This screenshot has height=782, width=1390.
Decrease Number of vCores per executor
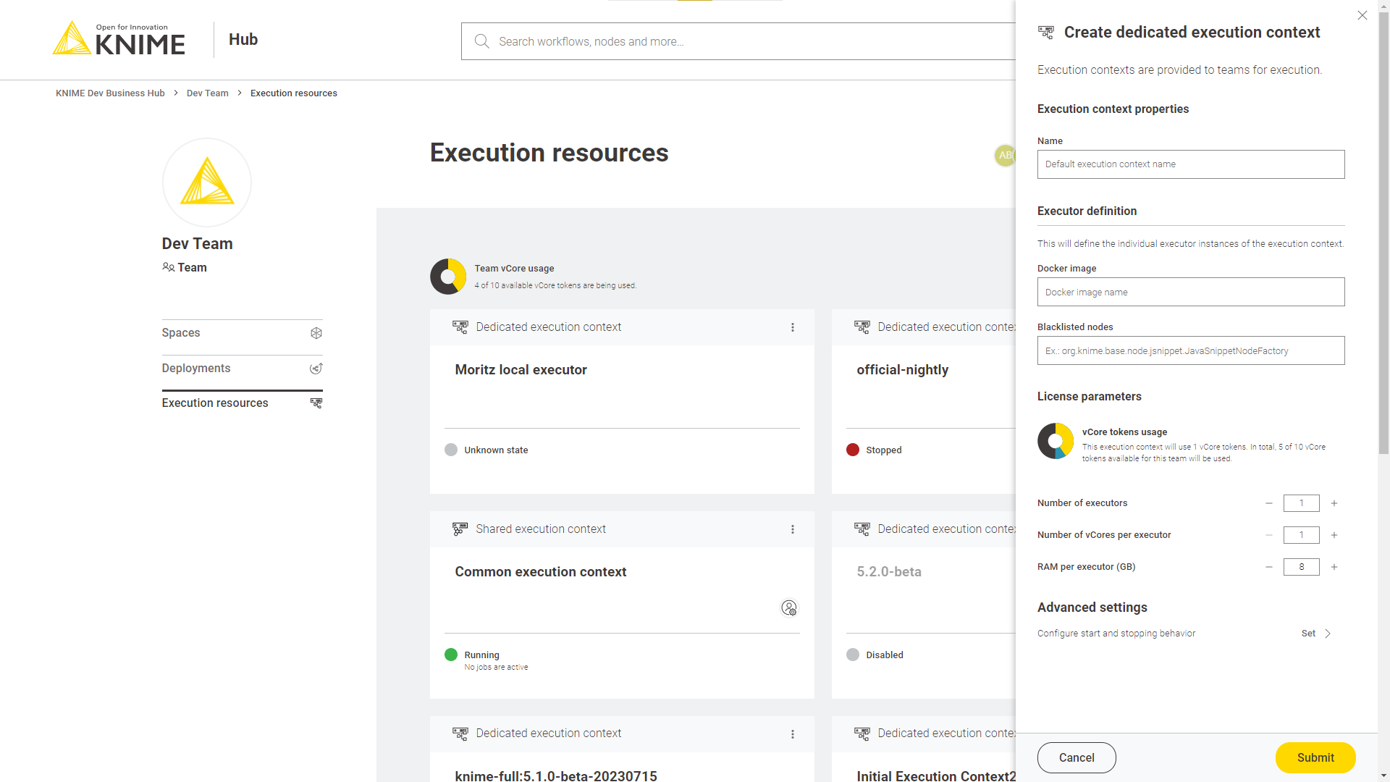point(1269,535)
